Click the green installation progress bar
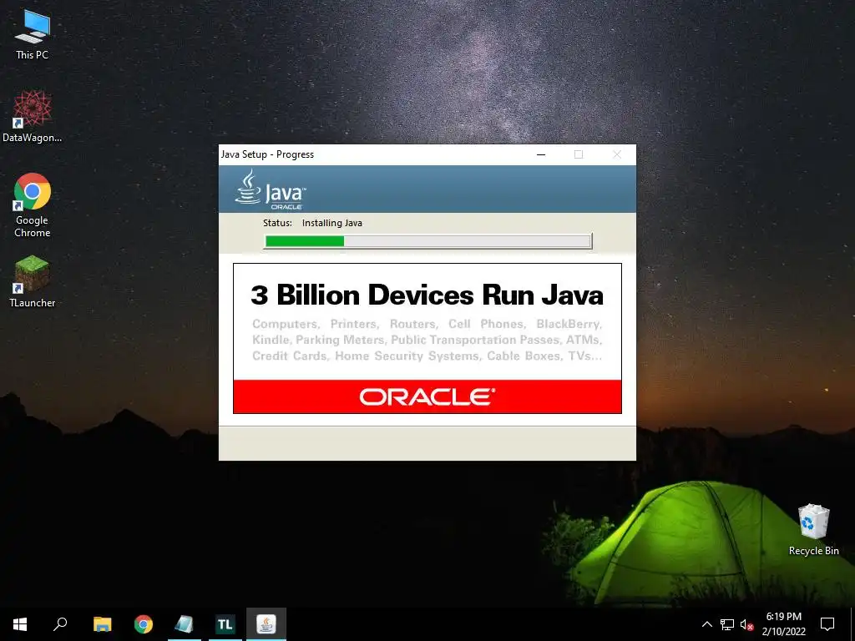This screenshot has width=855, height=641. pos(428,241)
